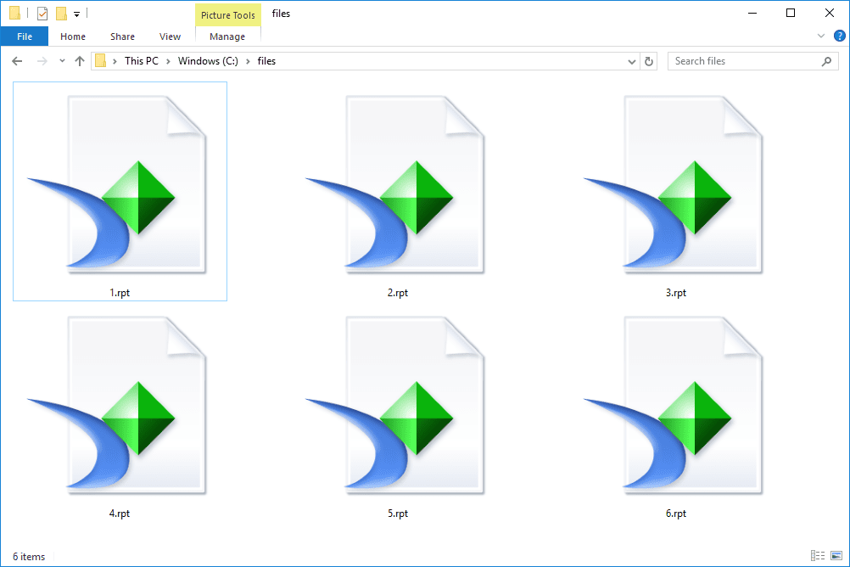Go back using the Back arrow
The height and width of the screenshot is (567, 850).
point(18,61)
